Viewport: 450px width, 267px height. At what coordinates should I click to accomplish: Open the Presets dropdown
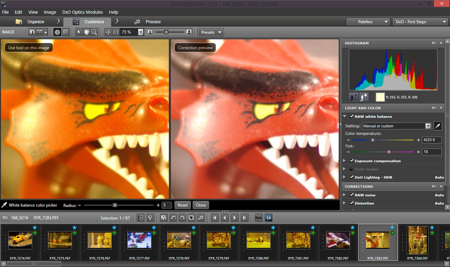[x=211, y=32]
